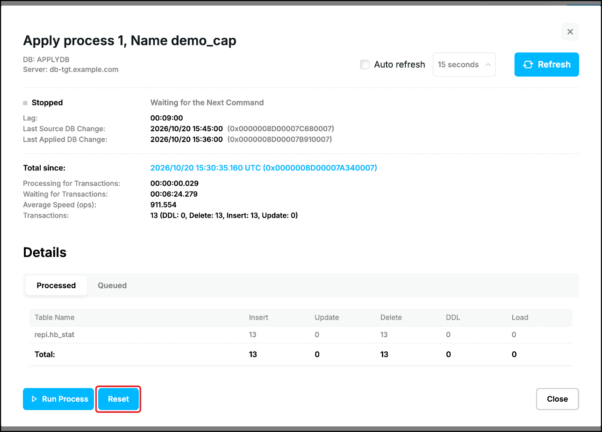Close the dialog with the X icon
Image resolution: width=602 pixels, height=432 pixels.
pos(570,32)
